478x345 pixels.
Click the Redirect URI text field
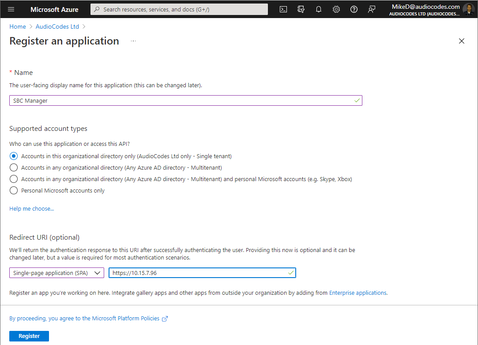[199, 273]
